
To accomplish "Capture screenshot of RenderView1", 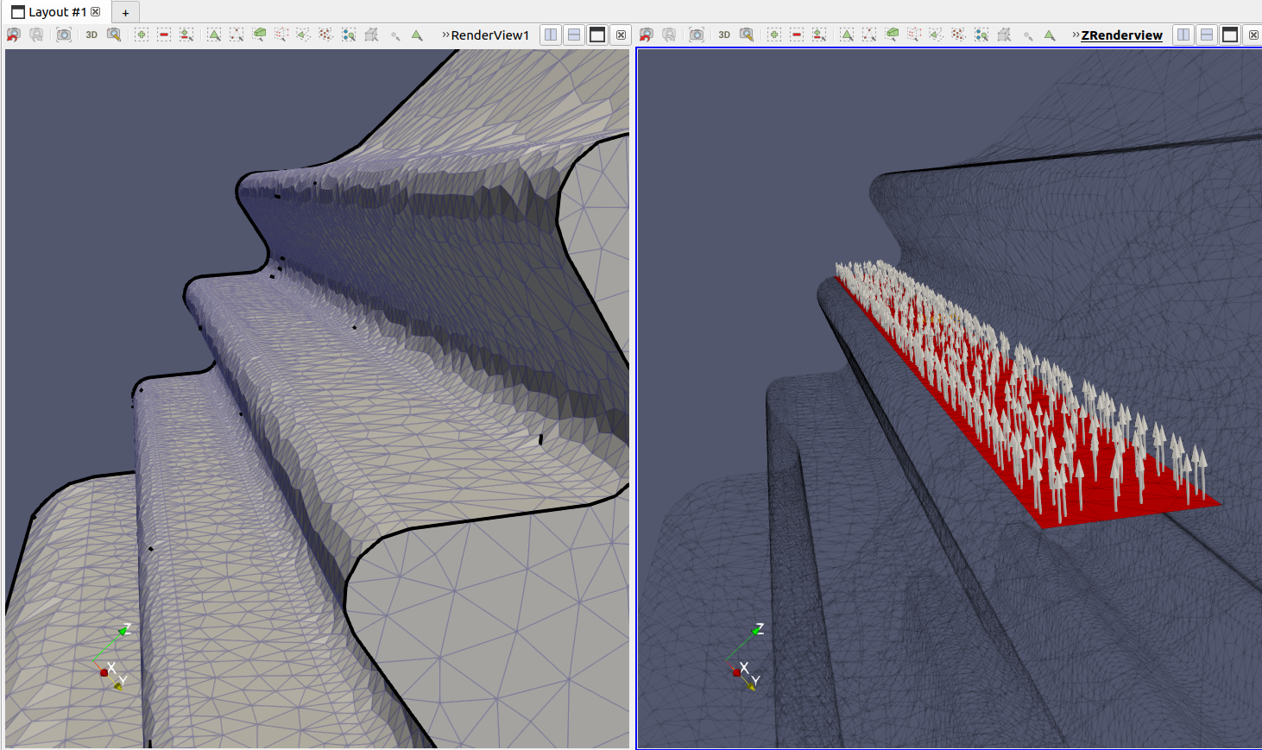I will pos(64,35).
